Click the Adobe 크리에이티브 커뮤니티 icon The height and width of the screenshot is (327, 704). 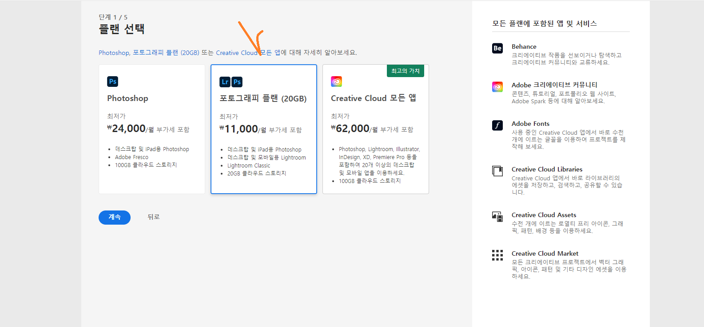(497, 87)
